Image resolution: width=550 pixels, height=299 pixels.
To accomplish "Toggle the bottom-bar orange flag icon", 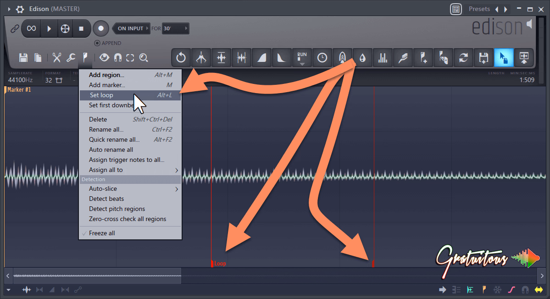I will pyautogui.click(x=484, y=289).
